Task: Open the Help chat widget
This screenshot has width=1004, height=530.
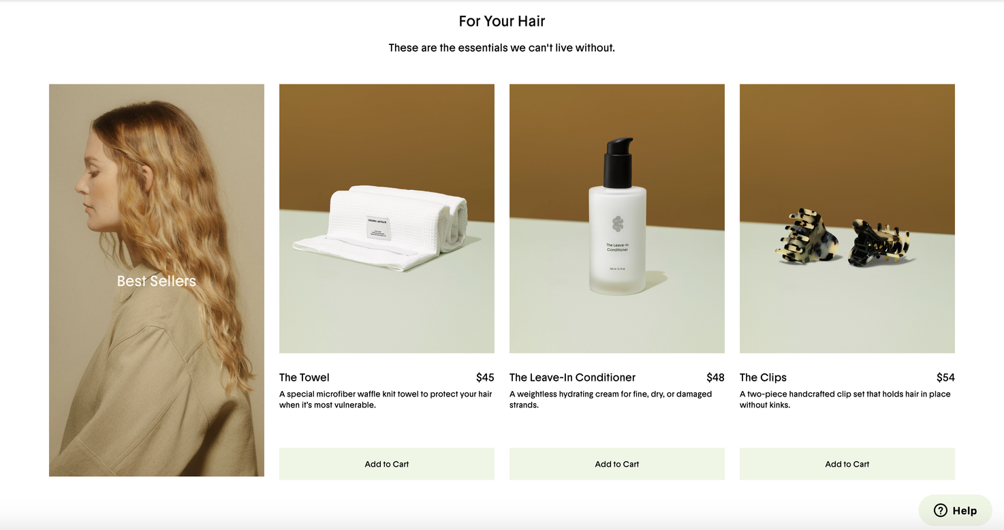Action: (955, 510)
